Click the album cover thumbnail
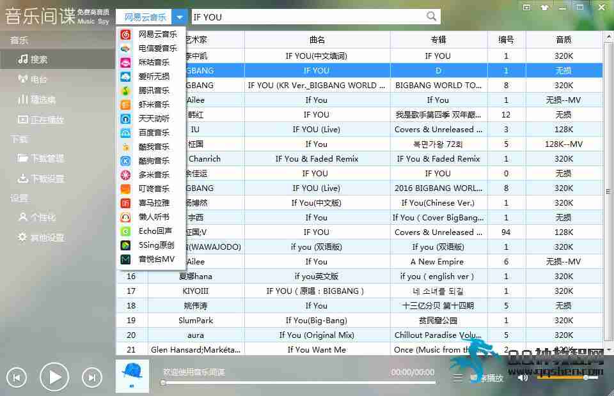The width and height of the screenshot is (614, 396). pos(132,376)
